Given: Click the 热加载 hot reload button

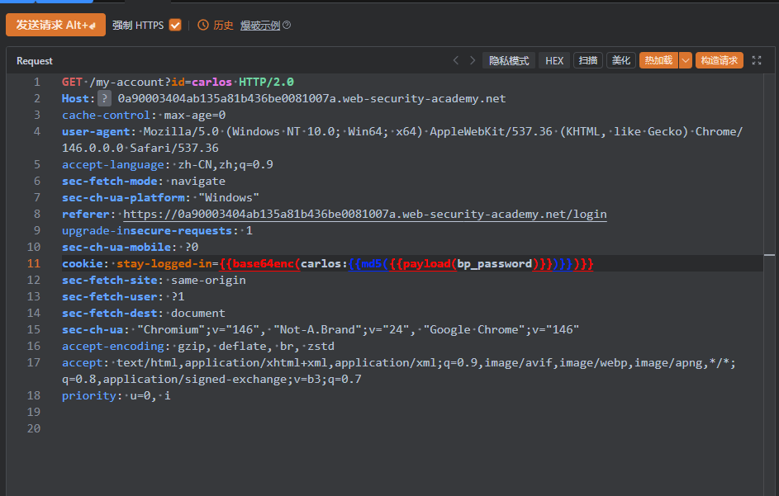Looking at the screenshot, I should (x=658, y=60).
